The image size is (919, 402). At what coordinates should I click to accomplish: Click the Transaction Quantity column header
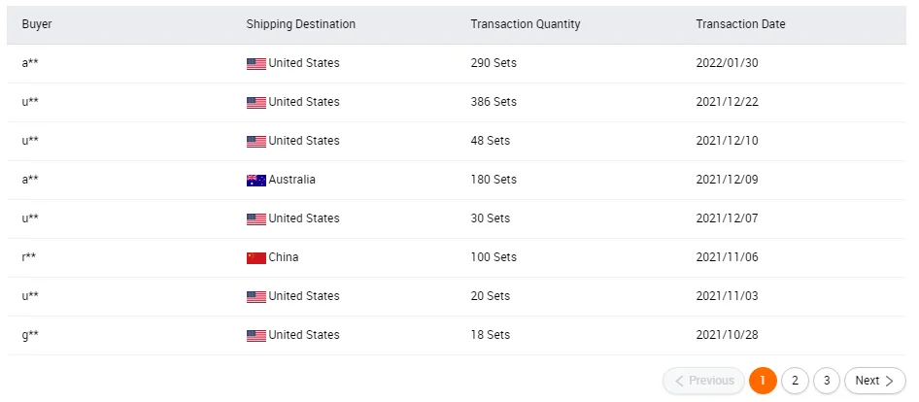[x=525, y=24]
